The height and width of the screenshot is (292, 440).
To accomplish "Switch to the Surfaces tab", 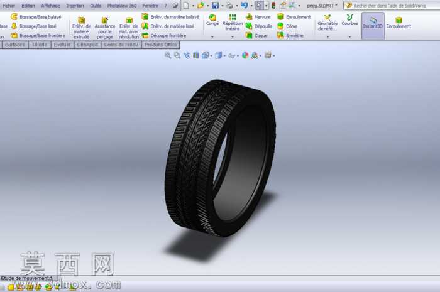I will tap(15, 45).
